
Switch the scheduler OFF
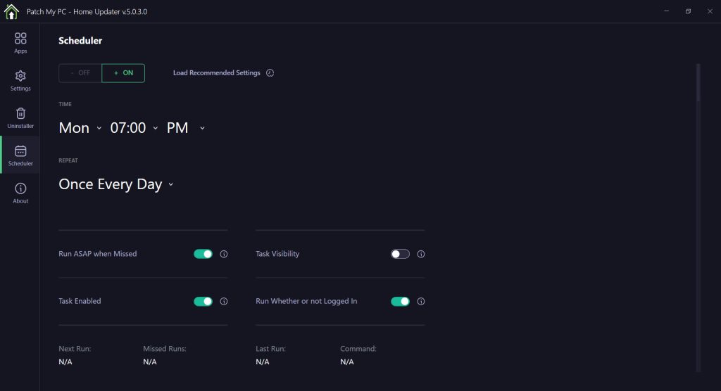click(80, 73)
